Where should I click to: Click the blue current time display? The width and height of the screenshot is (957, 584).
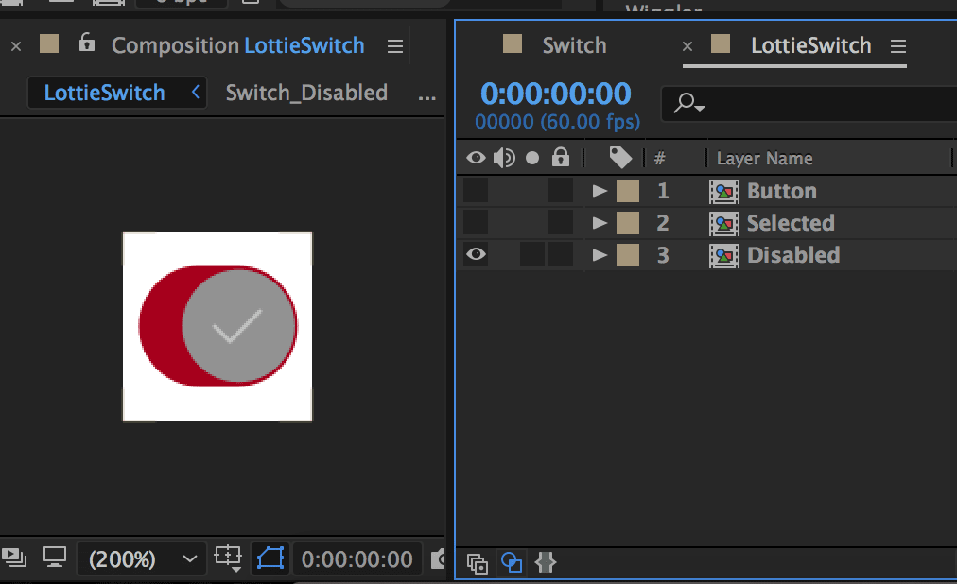555,94
